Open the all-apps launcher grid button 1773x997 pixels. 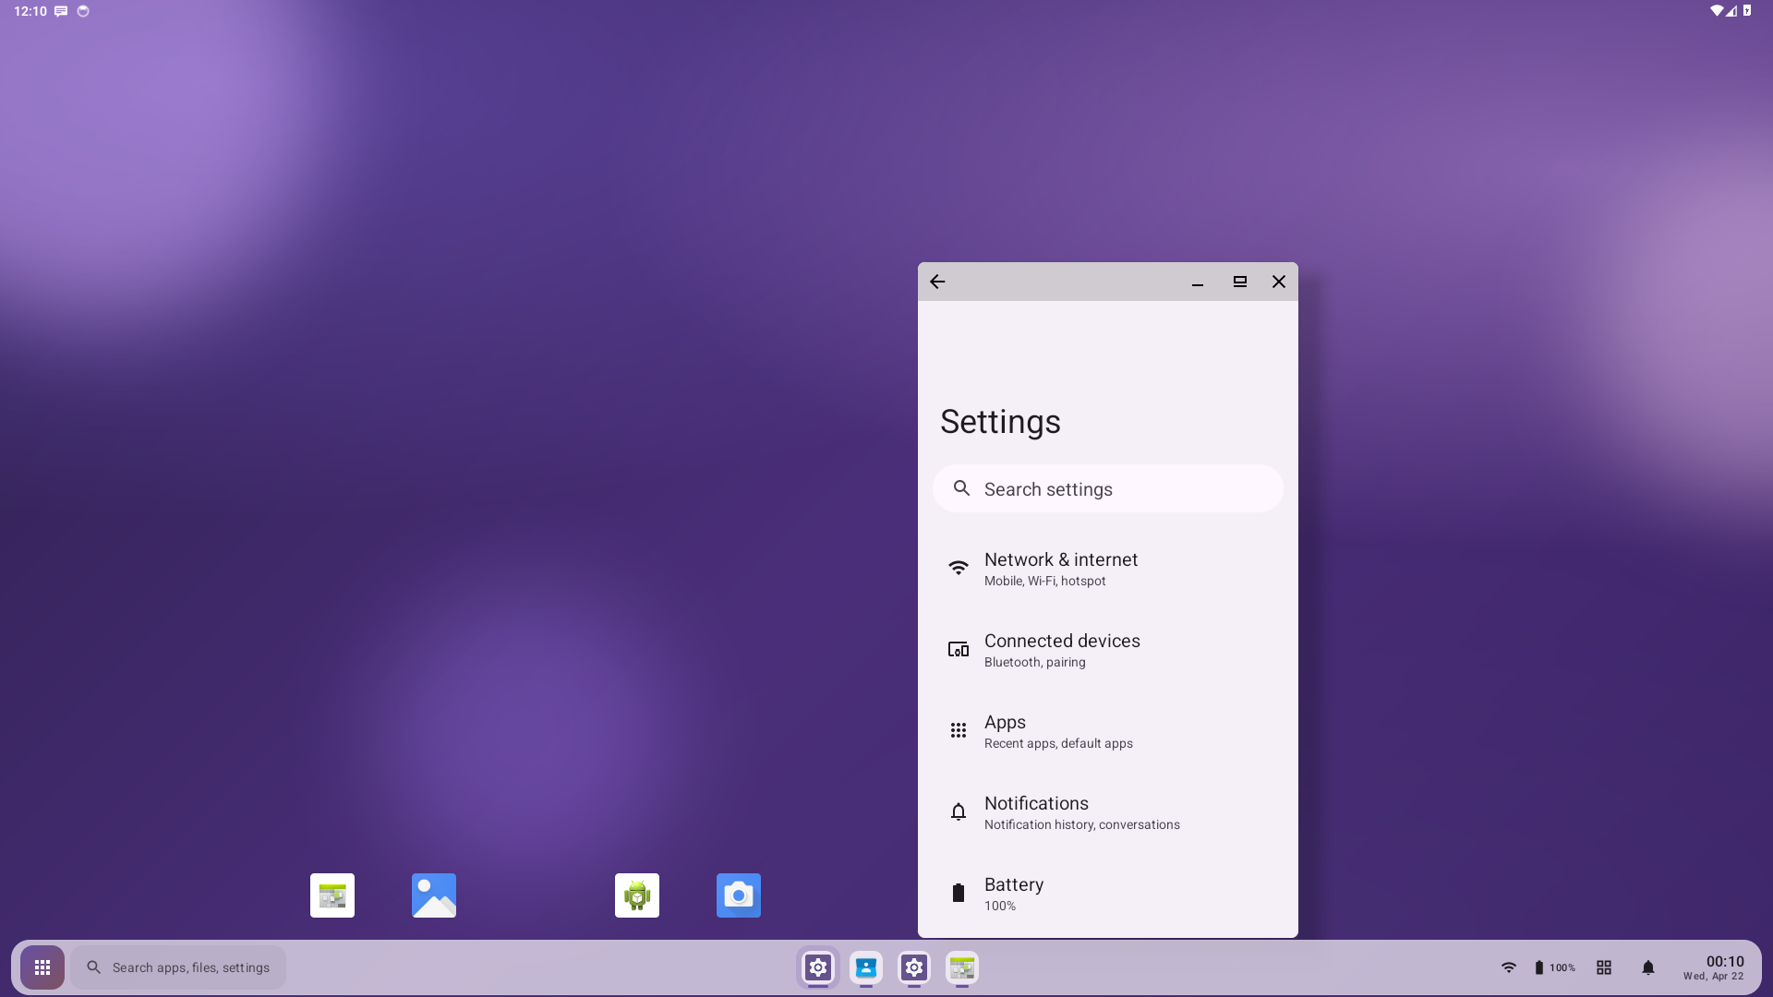(x=42, y=967)
